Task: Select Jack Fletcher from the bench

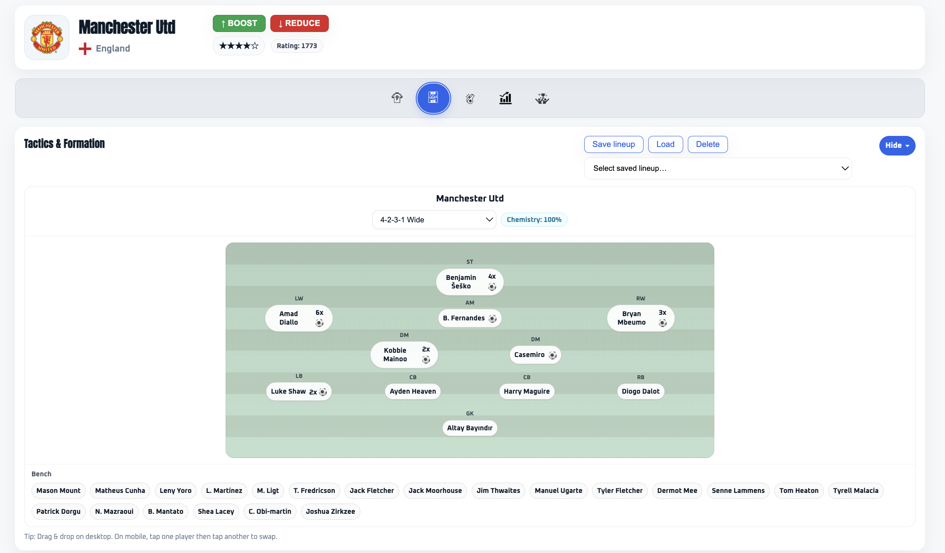Action: (x=372, y=491)
